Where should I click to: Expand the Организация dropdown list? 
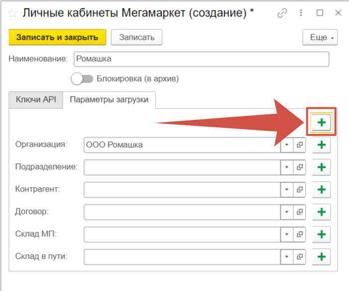coord(287,145)
